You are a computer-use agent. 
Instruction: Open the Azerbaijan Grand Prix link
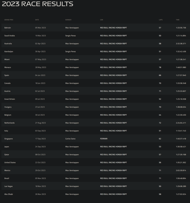9,52
